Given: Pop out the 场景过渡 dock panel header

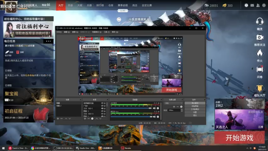Looking at the screenshot, I should coord(182,100).
